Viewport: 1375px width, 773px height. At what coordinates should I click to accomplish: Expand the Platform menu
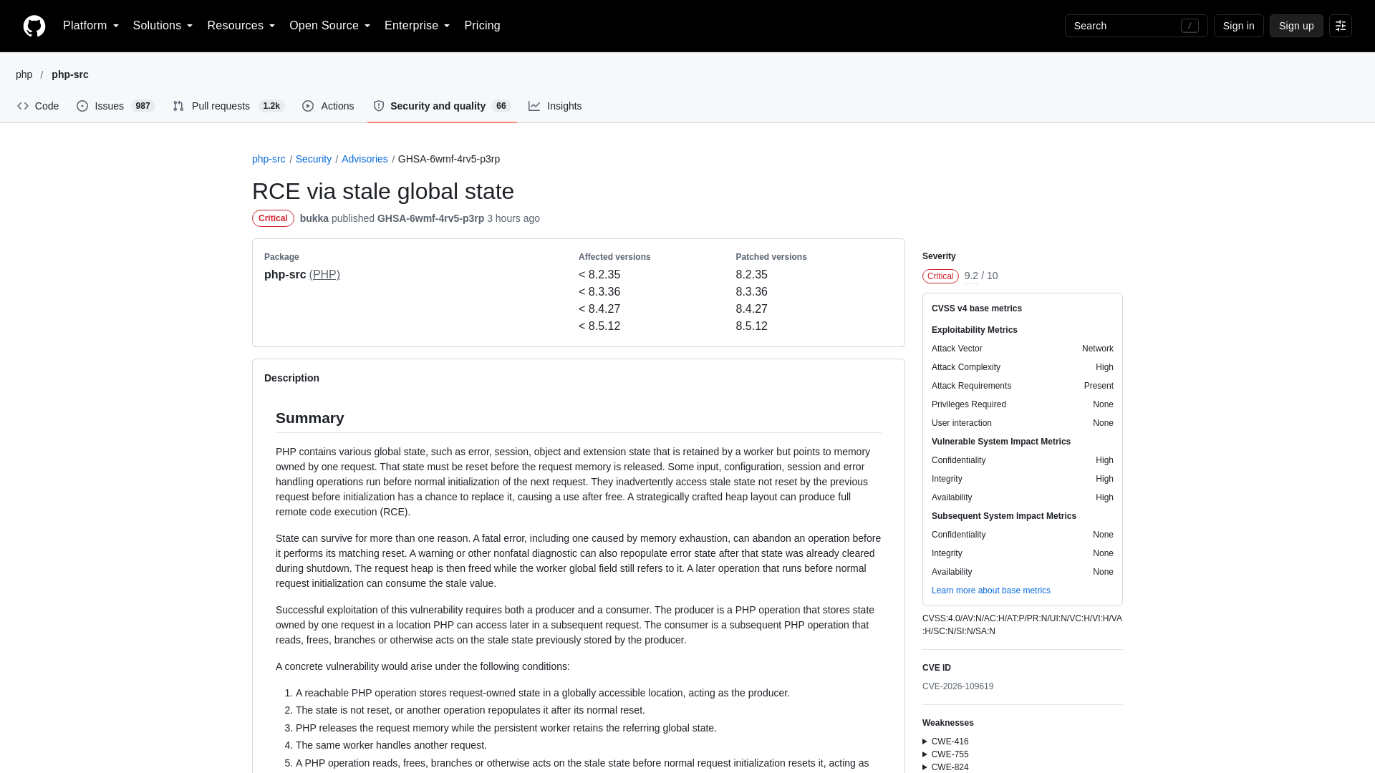pyautogui.click(x=91, y=26)
